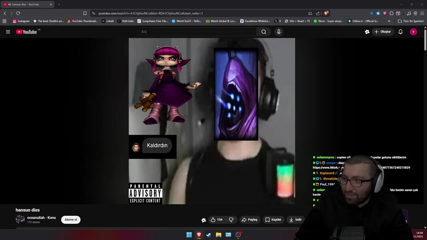Screen dimensions: 427x240
Task: Open site settings icon in address bar
Action: tap(93, 13)
